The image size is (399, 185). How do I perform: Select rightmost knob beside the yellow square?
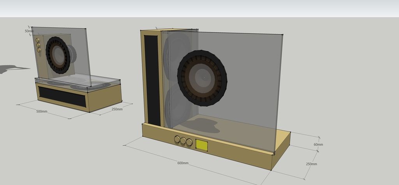189,142
